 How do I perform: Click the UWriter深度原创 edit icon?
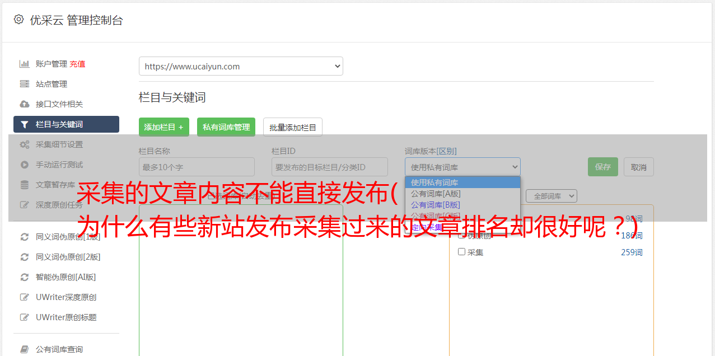coord(24,297)
